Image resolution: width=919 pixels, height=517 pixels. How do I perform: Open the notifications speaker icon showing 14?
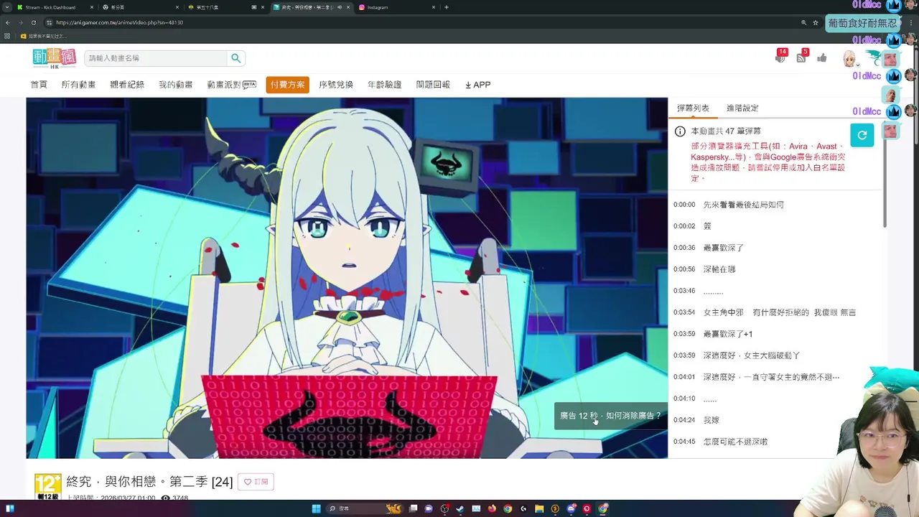[780, 57]
